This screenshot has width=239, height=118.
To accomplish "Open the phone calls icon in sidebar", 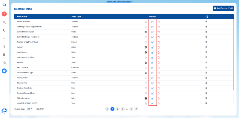I will pos(4,30).
